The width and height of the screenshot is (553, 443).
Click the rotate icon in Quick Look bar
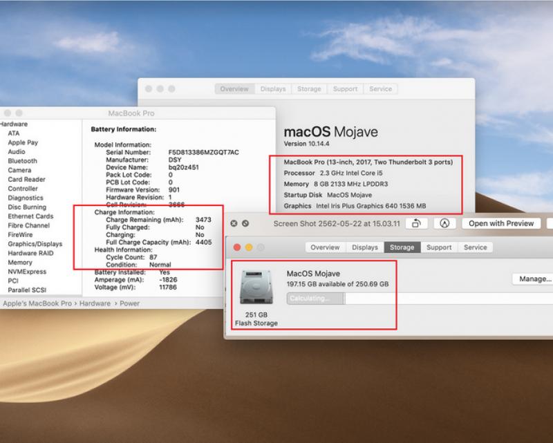pyautogui.click(x=417, y=223)
